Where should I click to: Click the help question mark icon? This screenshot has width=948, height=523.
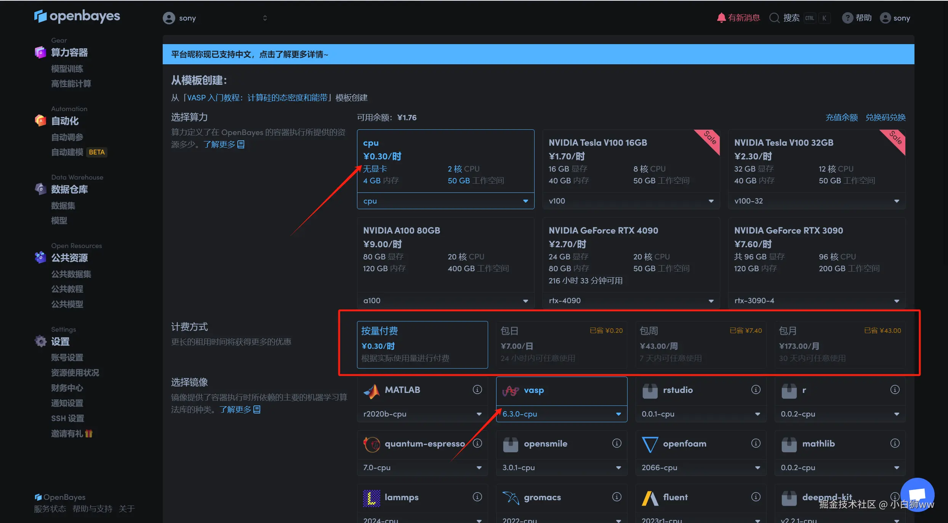[847, 18]
